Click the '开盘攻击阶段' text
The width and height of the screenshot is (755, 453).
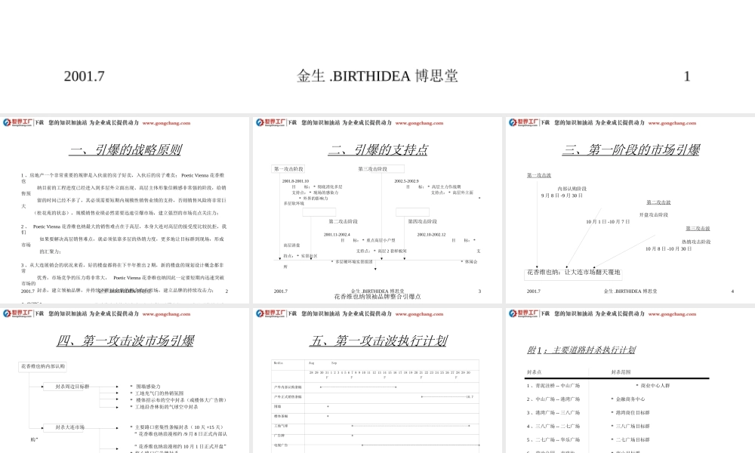pos(653,214)
